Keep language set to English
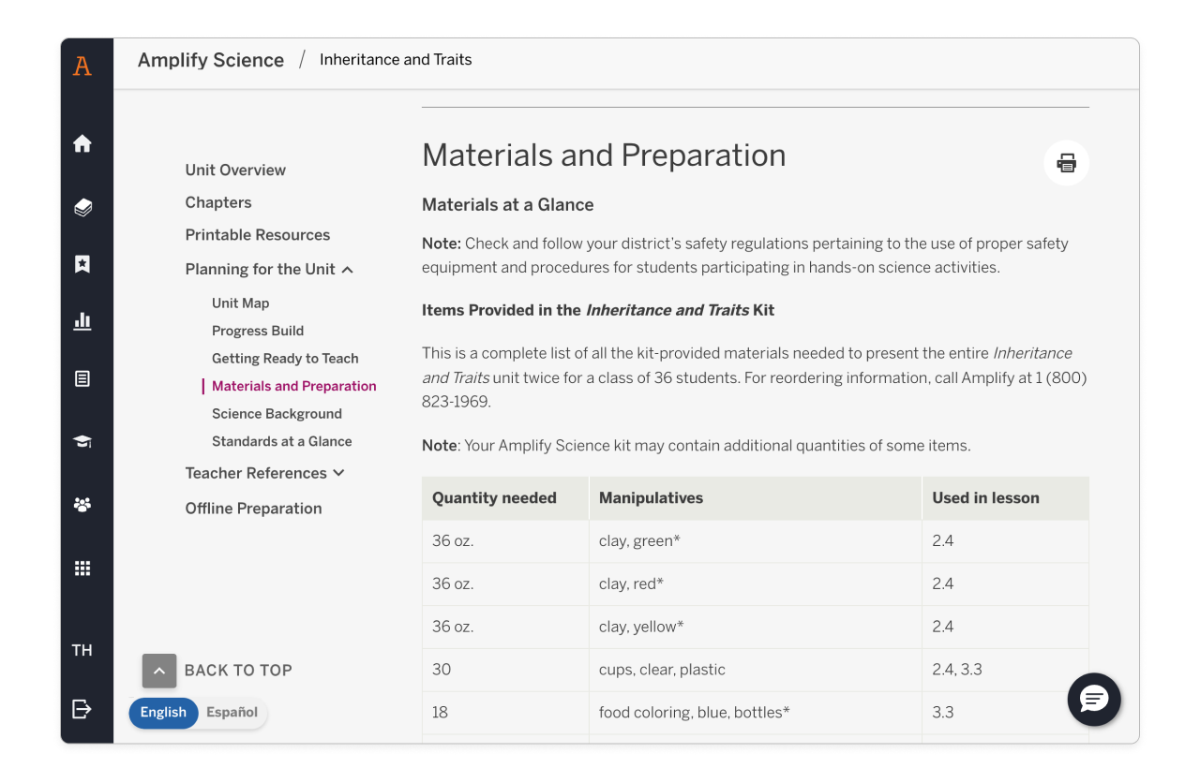Screen dimensions: 1200x783 pyautogui.click(x=163, y=713)
